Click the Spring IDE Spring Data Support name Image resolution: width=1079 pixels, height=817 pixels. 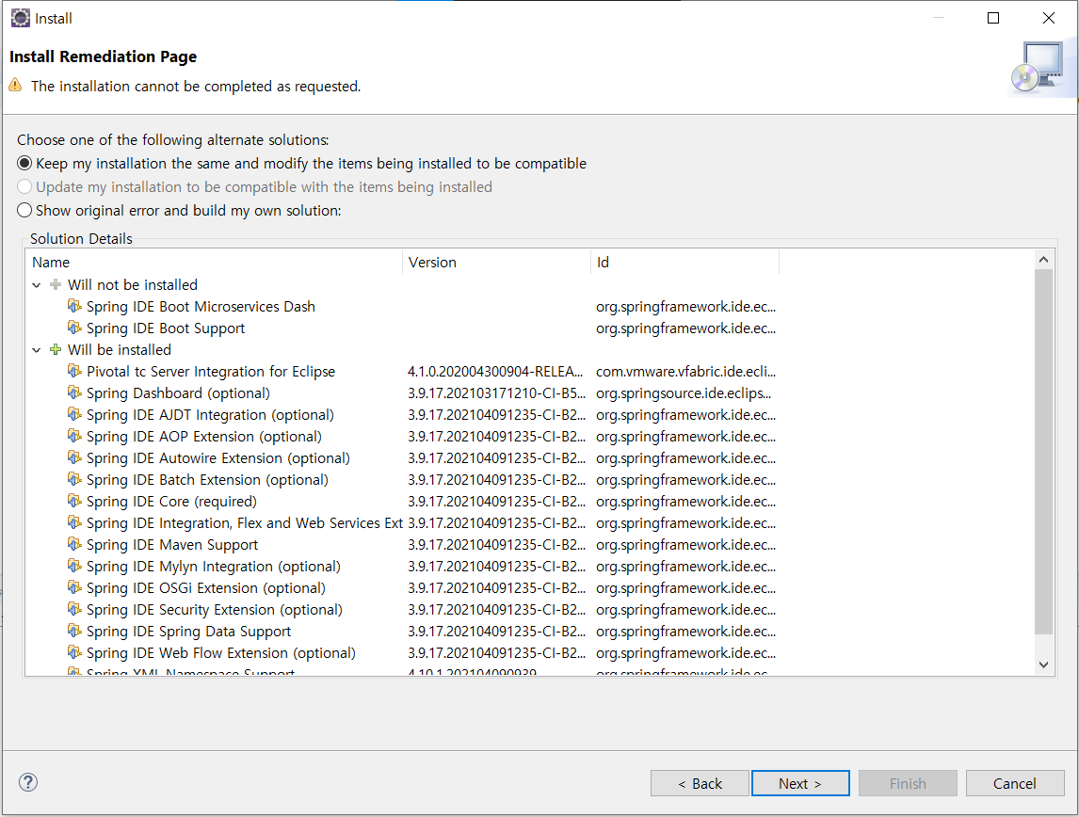[x=188, y=632]
